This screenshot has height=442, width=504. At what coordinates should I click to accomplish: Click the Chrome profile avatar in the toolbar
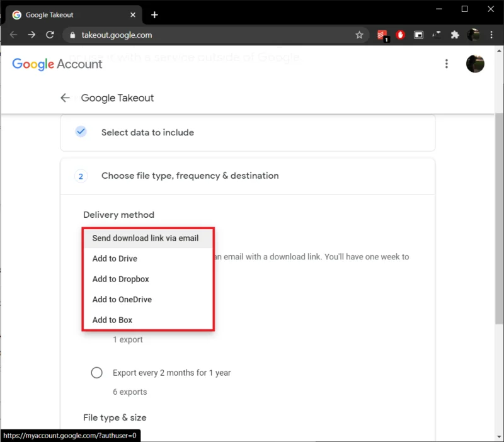(474, 35)
